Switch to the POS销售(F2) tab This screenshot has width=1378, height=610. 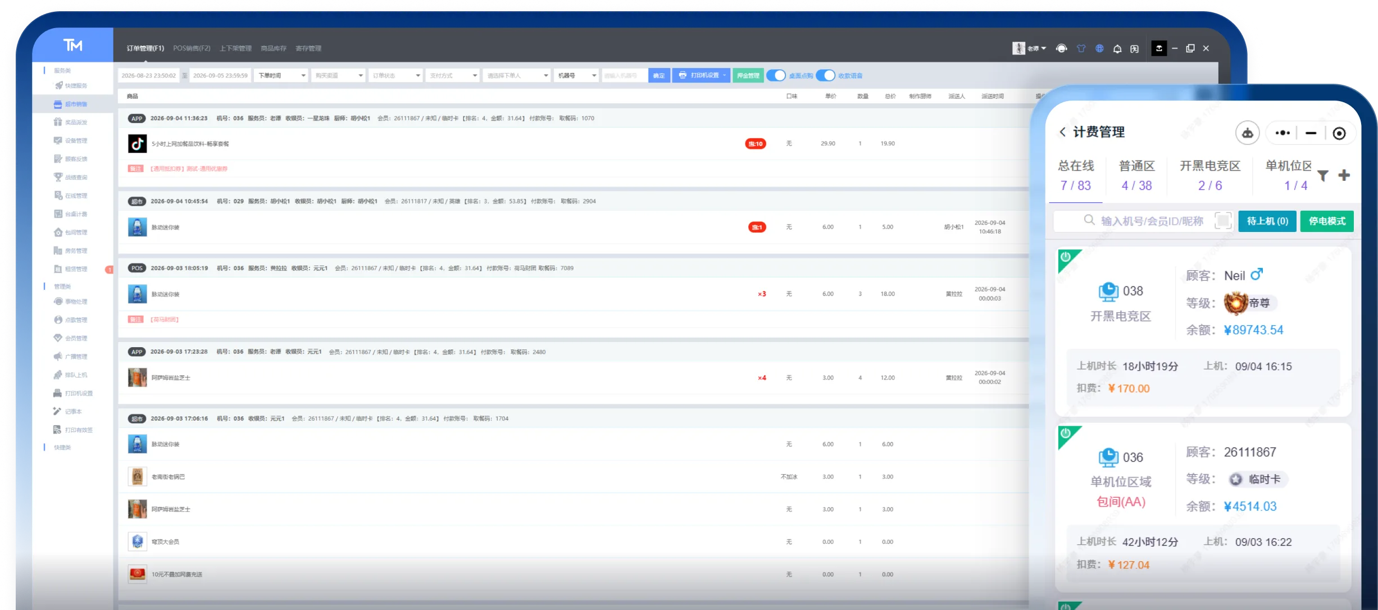click(192, 48)
